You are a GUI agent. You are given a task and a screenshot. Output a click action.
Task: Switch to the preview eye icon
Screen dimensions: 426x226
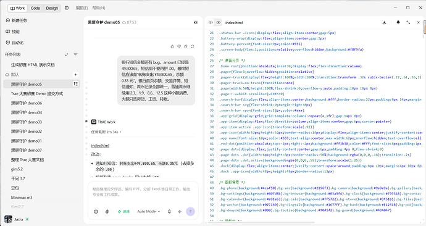[x=218, y=23]
